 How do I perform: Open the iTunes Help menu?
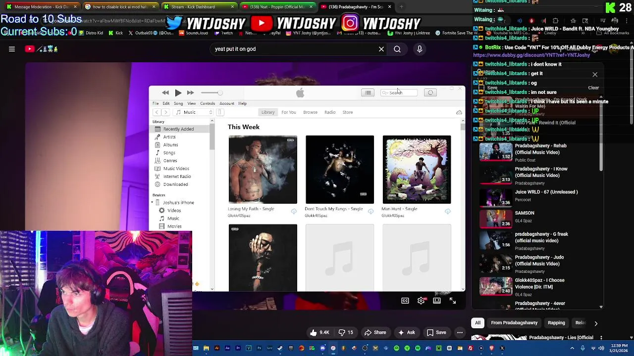[242, 103]
